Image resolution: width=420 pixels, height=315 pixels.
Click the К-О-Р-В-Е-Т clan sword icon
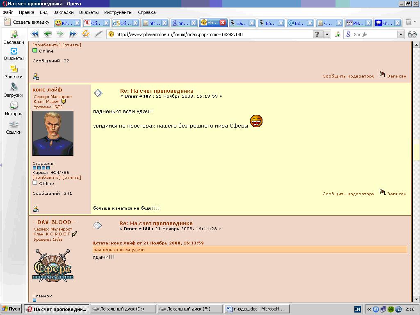75,234
